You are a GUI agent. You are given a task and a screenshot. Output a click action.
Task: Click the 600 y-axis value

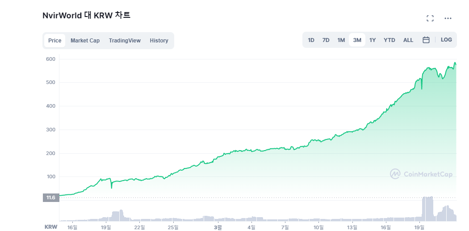51,59
